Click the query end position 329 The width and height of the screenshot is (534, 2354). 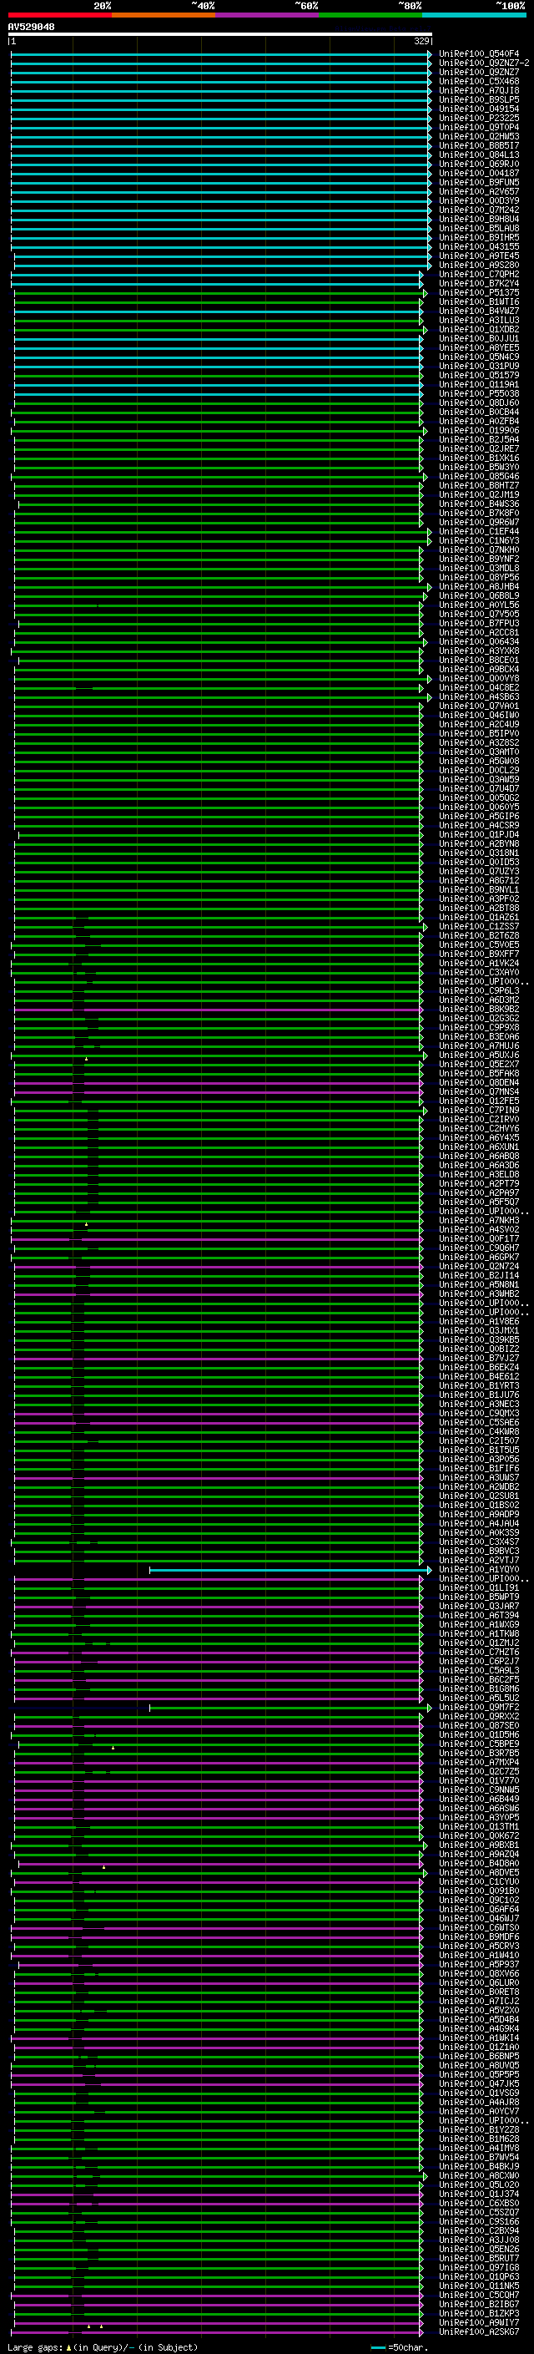[x=421, y=42]
